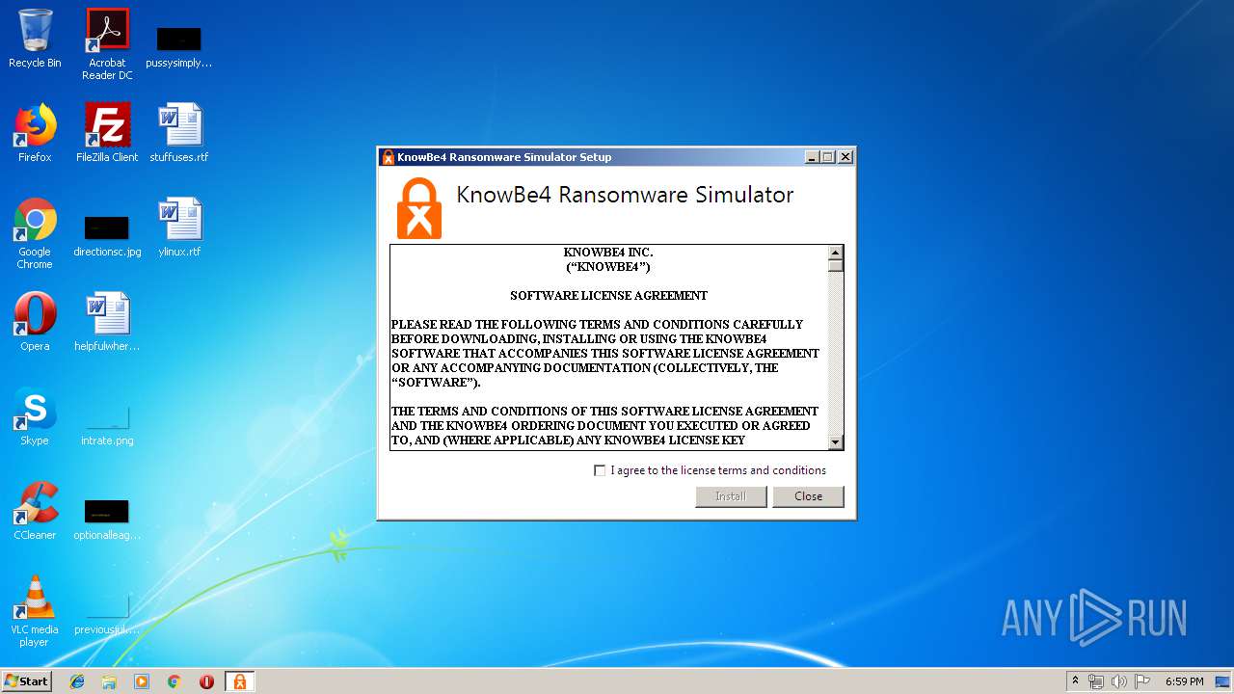Show hidden tray icons arrow
The image size is (1234, 694).
click(x=1075, y=681)
